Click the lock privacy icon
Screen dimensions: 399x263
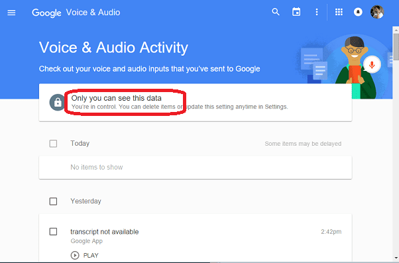click(x=57, y=103)
